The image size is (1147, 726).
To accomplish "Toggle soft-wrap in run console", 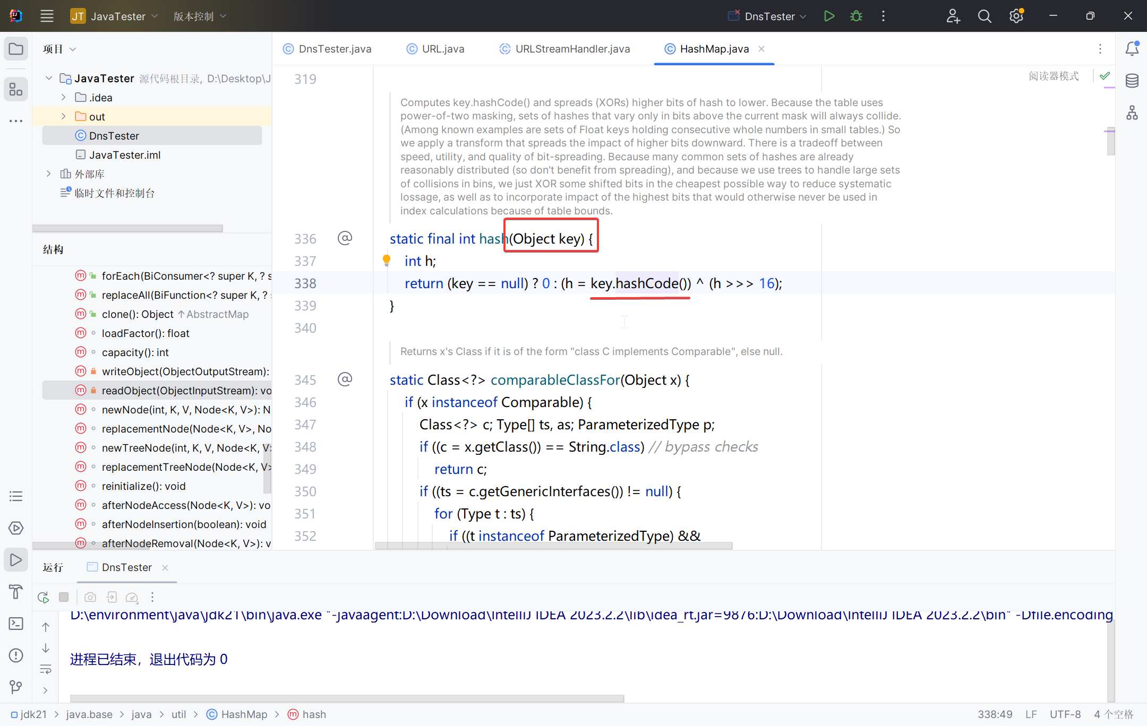I will (46, 669).
